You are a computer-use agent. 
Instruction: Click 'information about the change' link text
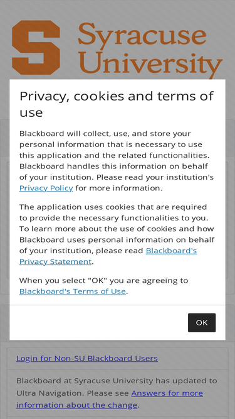coord(76,405)
